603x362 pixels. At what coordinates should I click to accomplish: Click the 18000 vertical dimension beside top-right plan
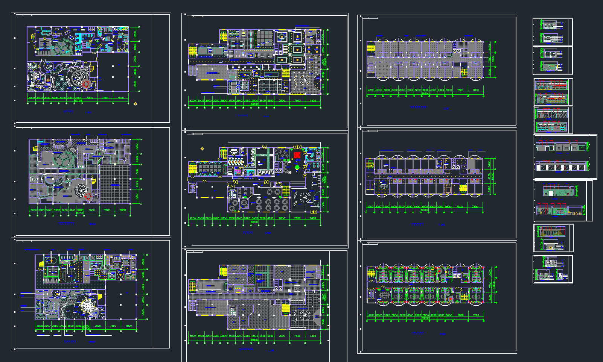(493, 59)
